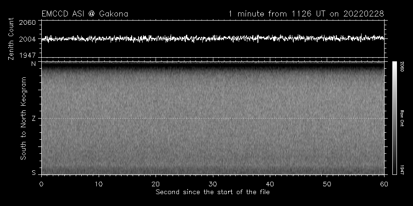Click the 50 second tick label
Viewport: 413px width, 206px height.
coord(327,184)
